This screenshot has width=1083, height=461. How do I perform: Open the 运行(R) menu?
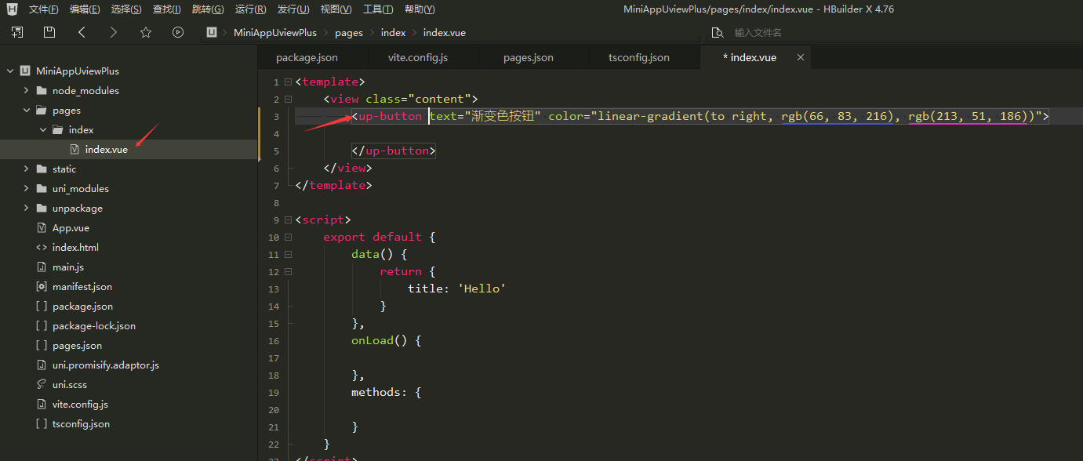[x=251, y=9]
